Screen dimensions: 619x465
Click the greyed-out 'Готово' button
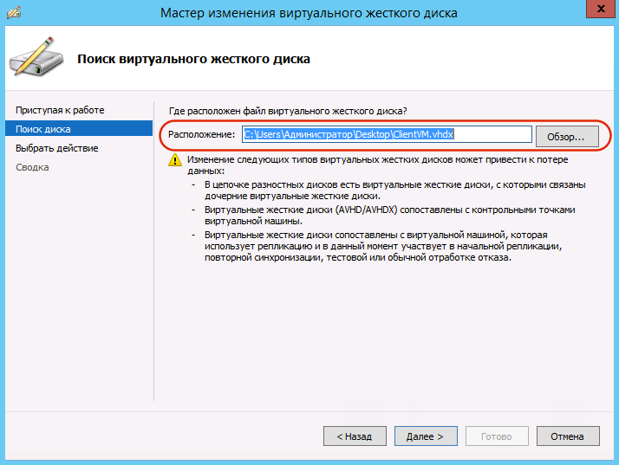(497, 436)
